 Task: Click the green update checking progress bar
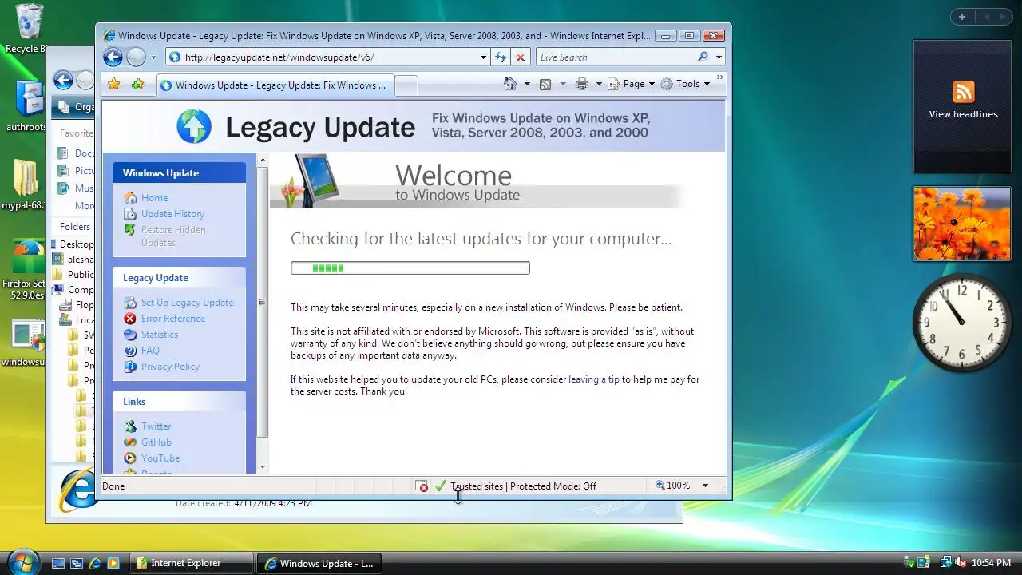click(410, 268)
